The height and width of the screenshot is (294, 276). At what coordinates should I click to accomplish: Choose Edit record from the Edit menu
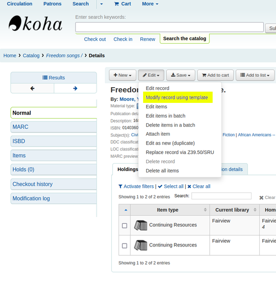(157, 88)
